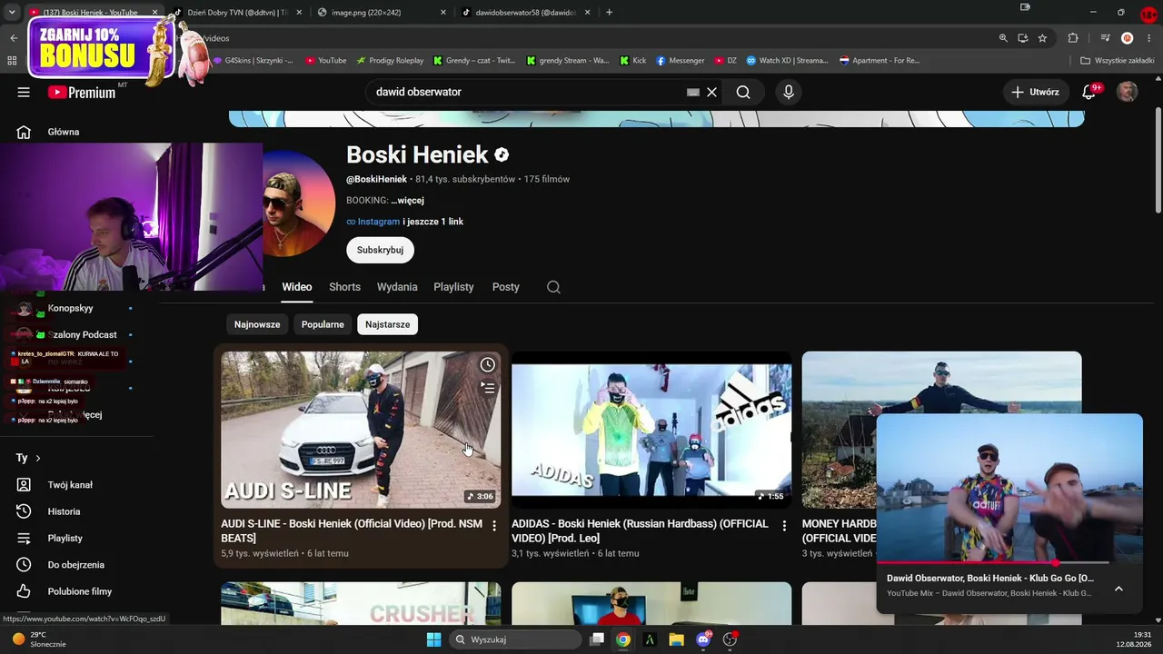The image size is (1163, 654).
Task: Play the AUDI S-LINE video thumbnail
Action: click(x=361, y=430)
